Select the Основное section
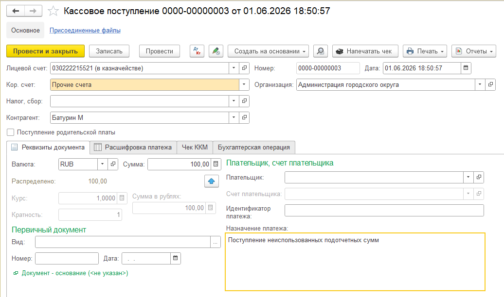 [x=25, y=30]
